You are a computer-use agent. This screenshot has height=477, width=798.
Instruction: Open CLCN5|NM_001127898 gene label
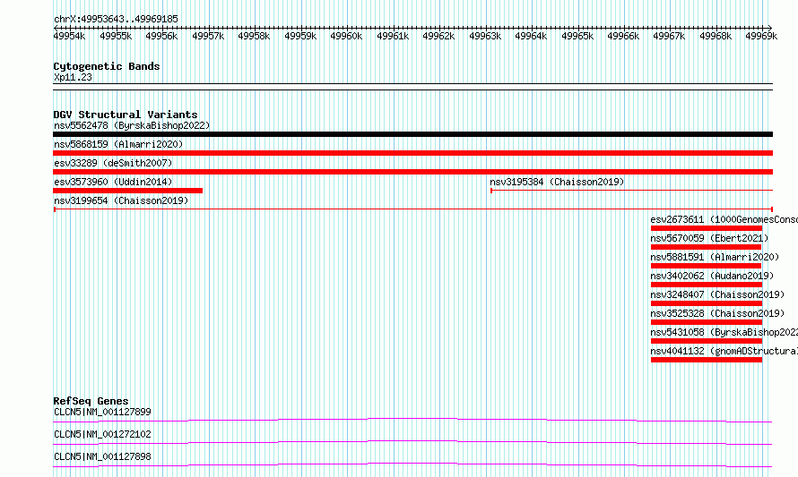[102, 456]
